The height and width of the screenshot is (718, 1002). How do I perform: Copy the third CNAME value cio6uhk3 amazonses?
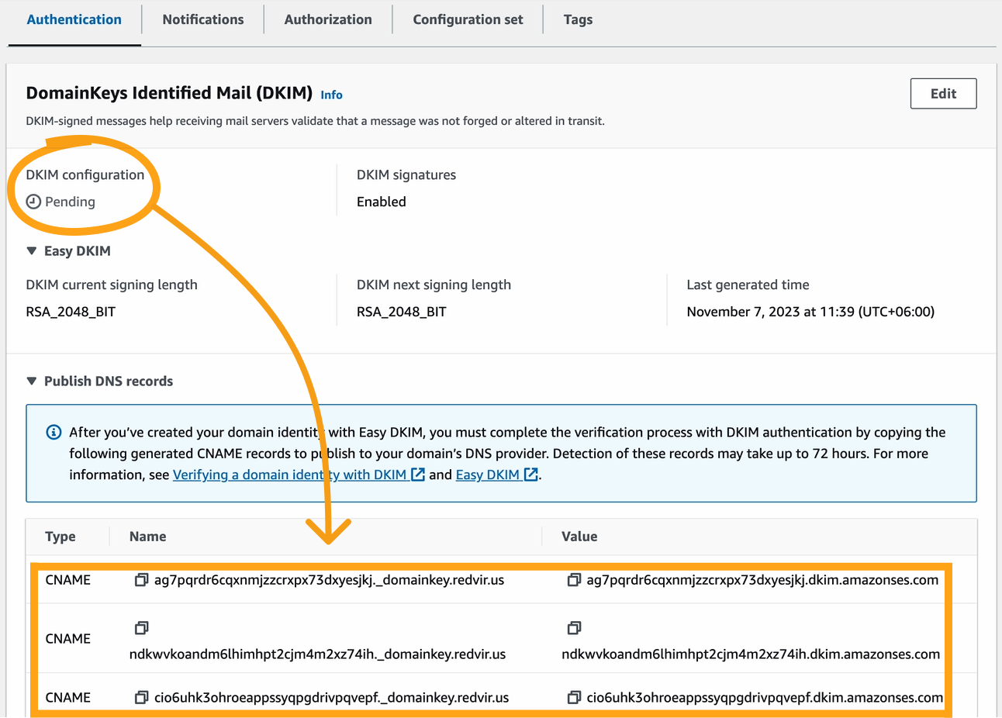pyautogui.click(x=574, y=698)
